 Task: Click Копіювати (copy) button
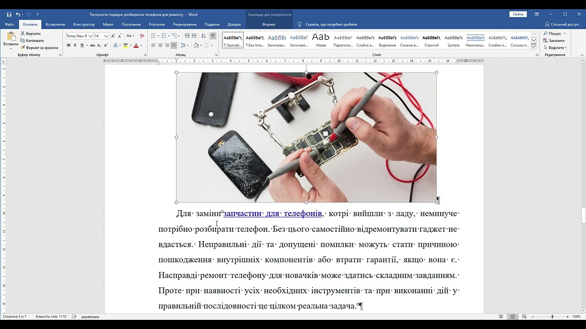32,41
